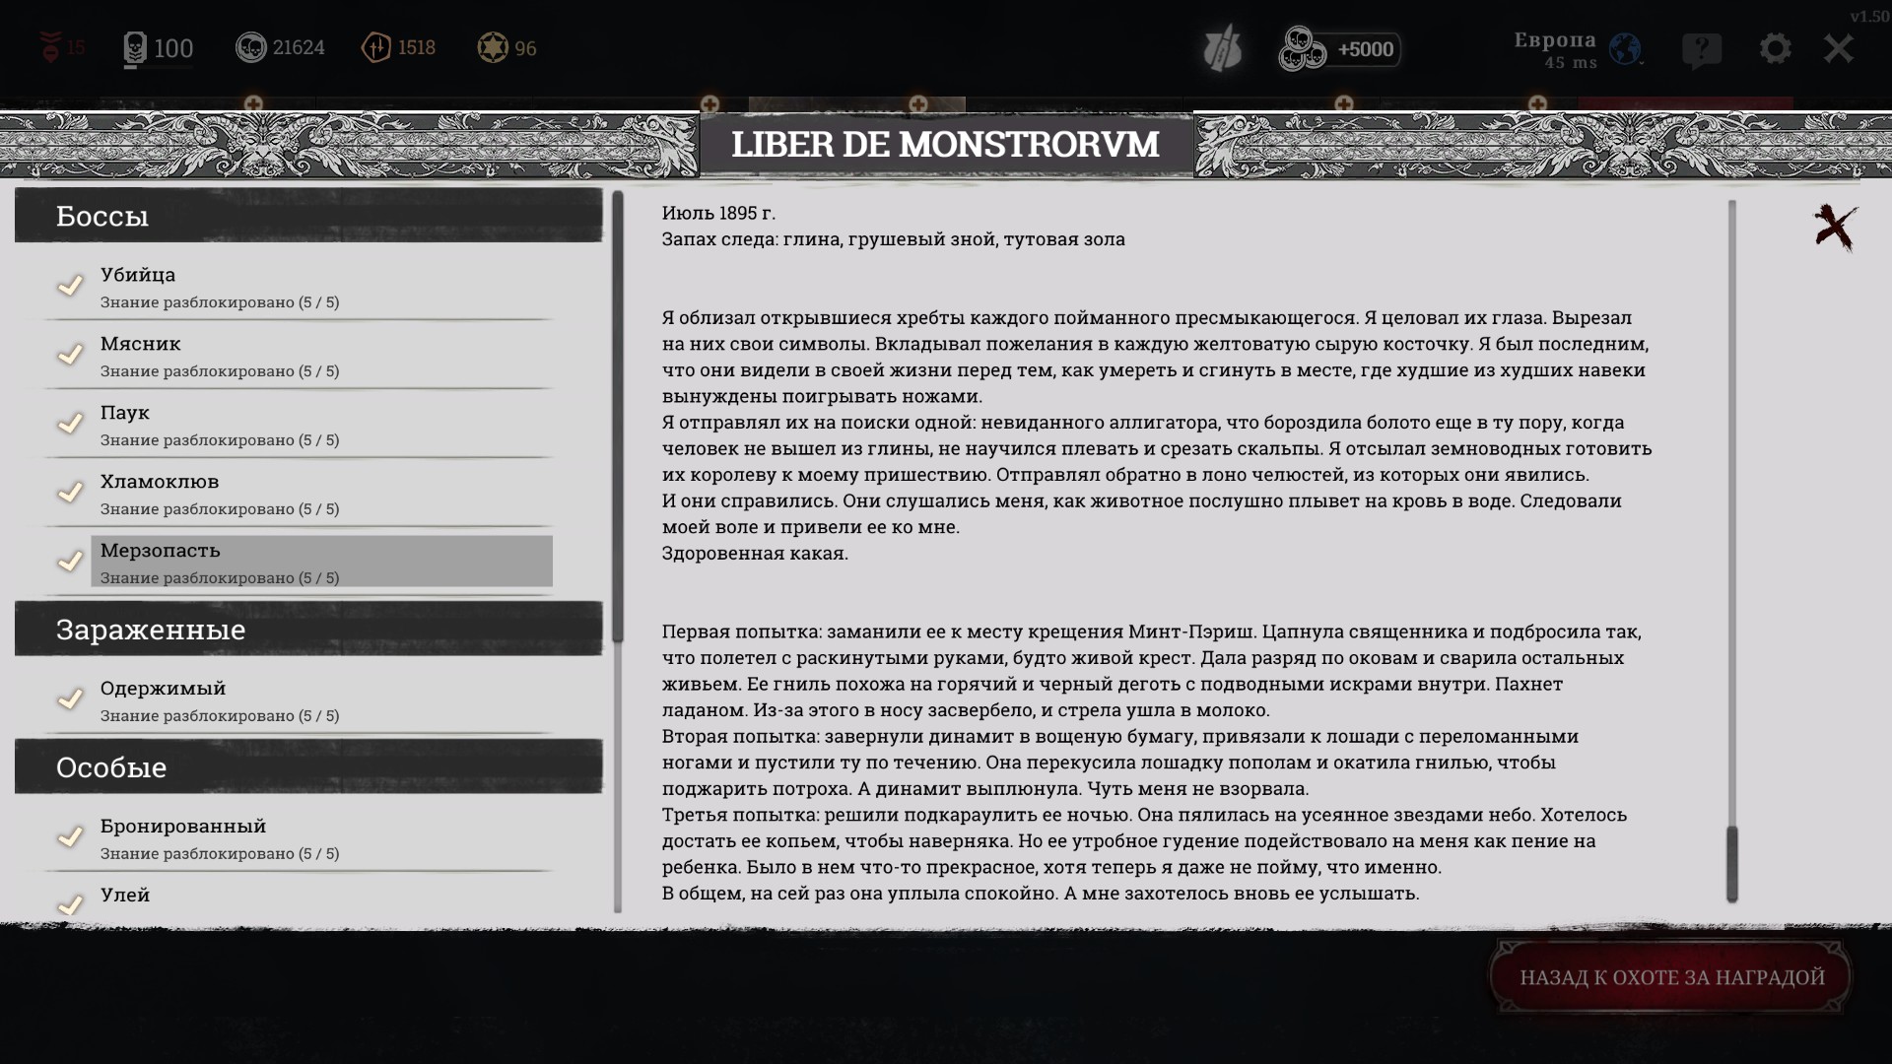Collapse the Боссы category header
Viewport: 1892px width, 1064px height.
tap(308, 216)
